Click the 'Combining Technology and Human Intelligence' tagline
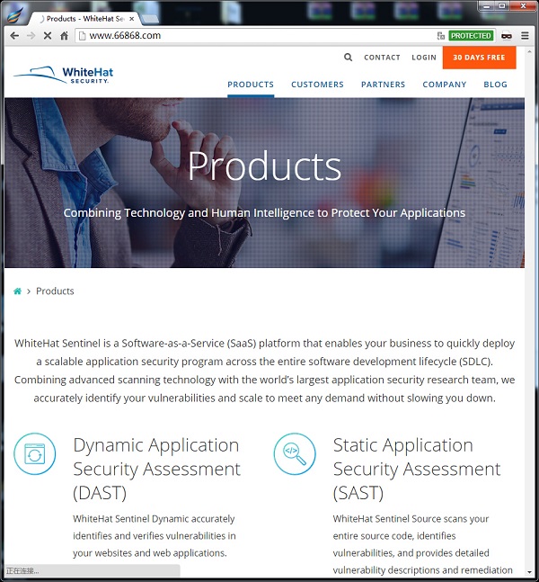This screenshot has width=539, height=582. click(264, 212)
